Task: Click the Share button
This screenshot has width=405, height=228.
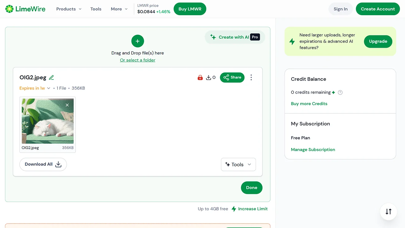Action: (232, 78)
